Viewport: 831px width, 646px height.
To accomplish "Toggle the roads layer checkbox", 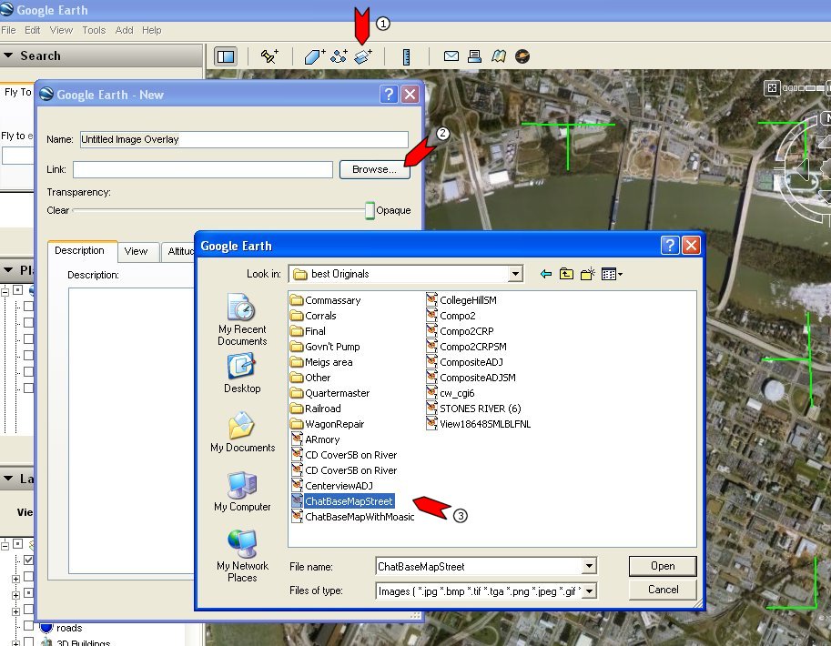I will 29,628.
